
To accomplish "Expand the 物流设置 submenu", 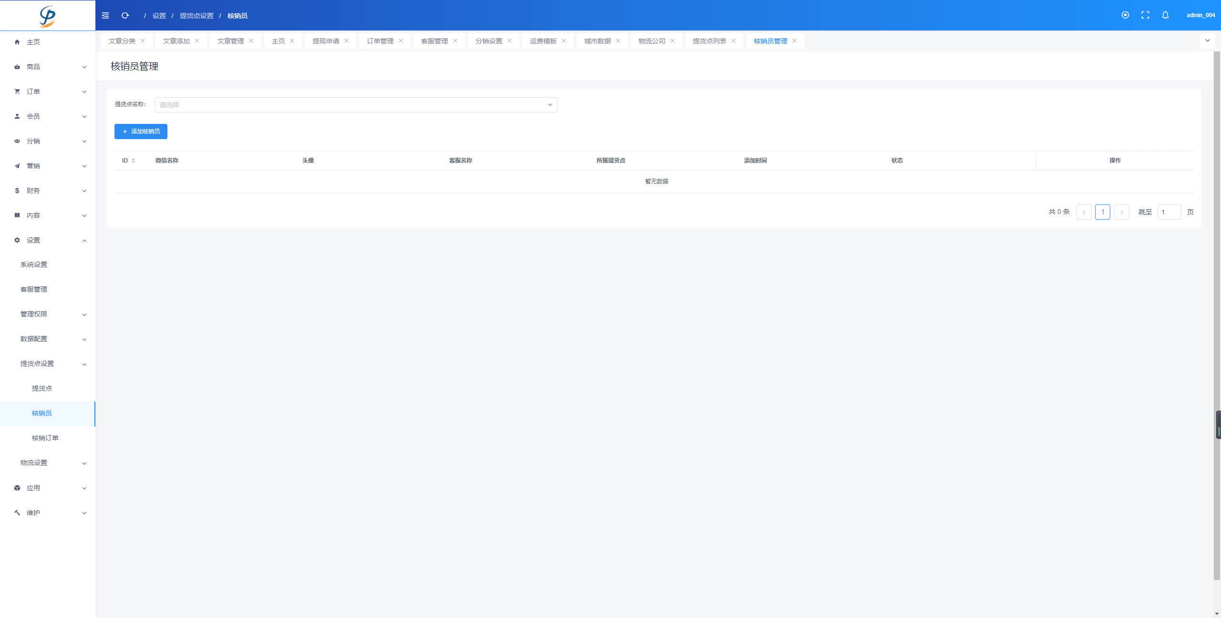I will point(48,463).
